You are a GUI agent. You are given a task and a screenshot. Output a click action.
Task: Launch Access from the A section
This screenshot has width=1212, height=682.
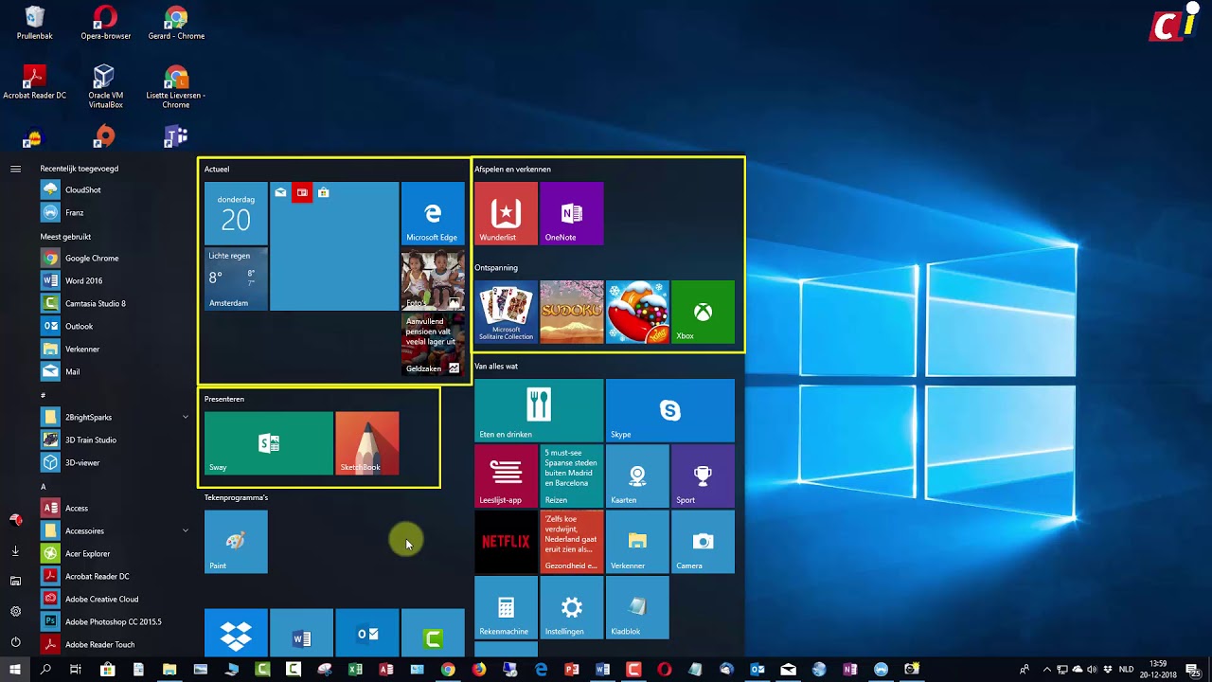(115, 508)
